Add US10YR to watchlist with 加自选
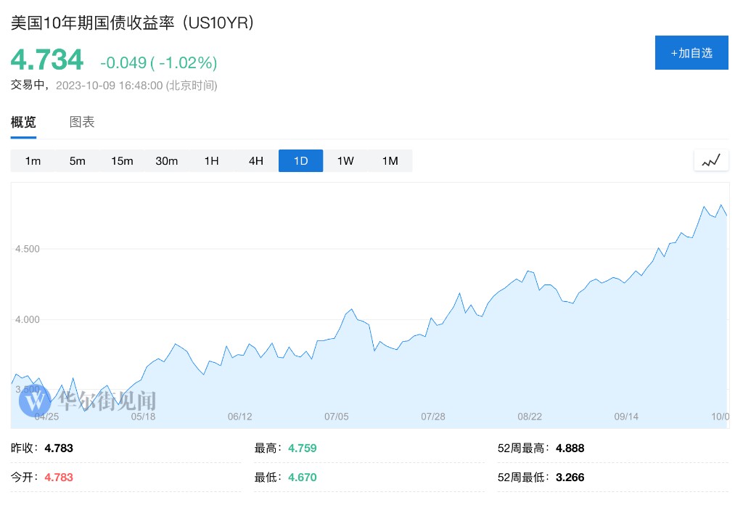 coord(691,53)
